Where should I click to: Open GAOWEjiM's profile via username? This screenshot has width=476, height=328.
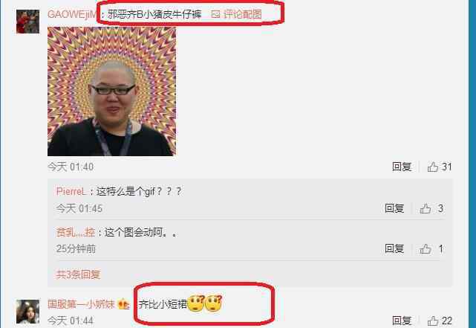point(72,14)
